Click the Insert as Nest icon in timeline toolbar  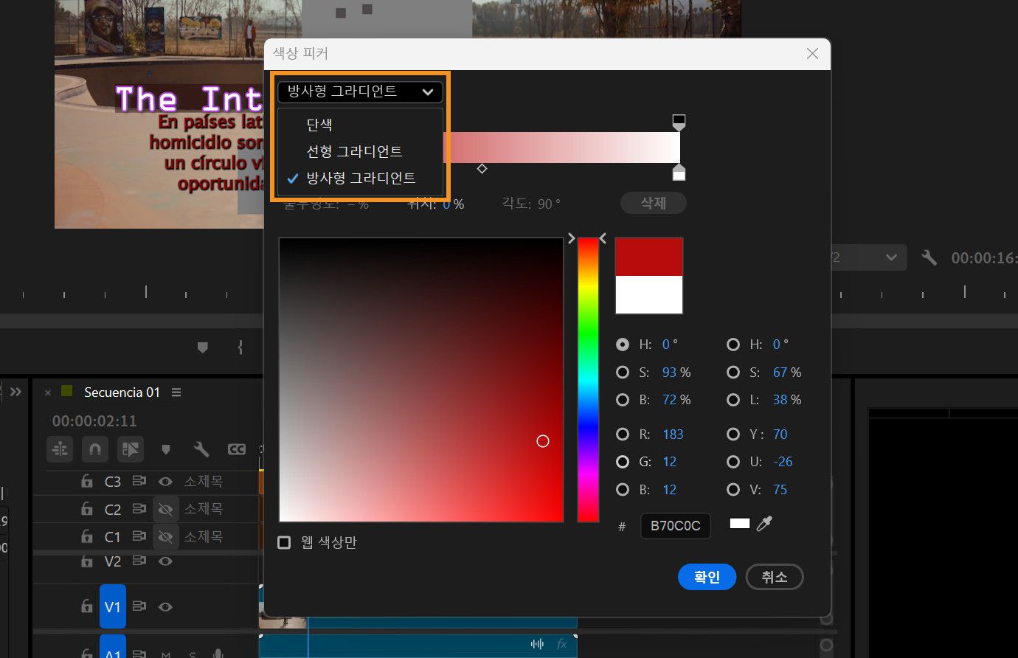[60, 449]
